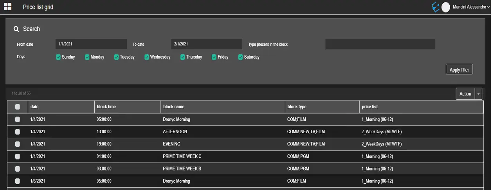Image resolution: width=492 pixels, height=190 pixels.
Task: Disable the Saturday checkbox
Action: [x=240, y=57]
